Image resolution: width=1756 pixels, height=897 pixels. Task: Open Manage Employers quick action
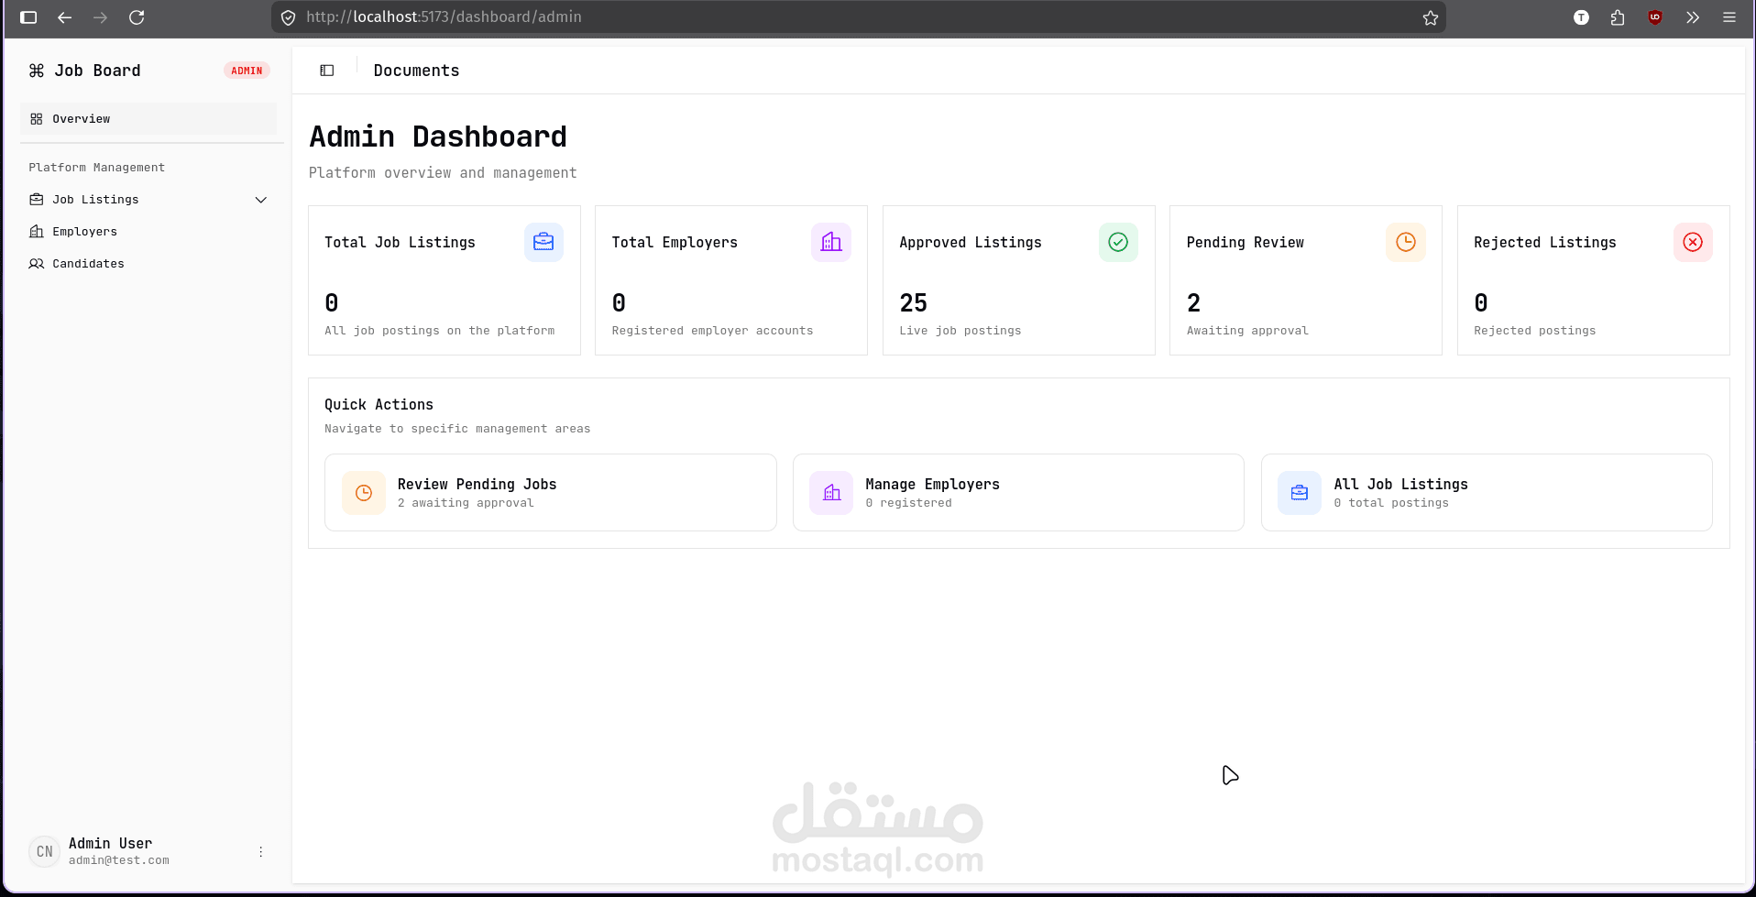1018,493
